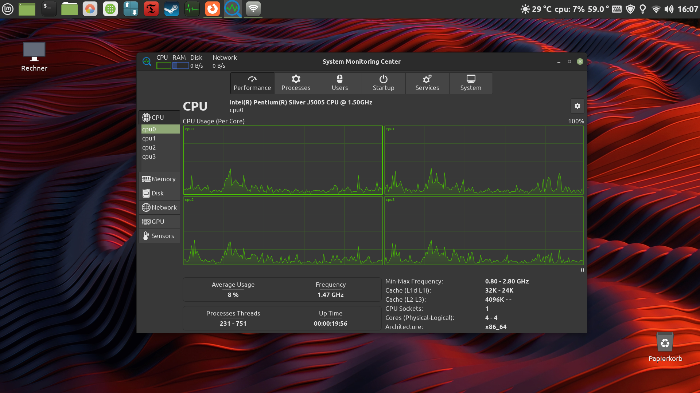Open the Services tab
700x393 pixels.
[x=427, y=83]
